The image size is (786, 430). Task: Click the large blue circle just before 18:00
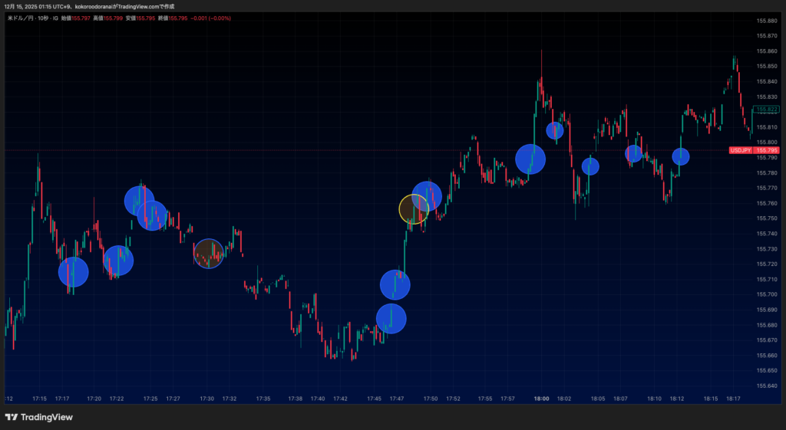click(x=530, y=159)
